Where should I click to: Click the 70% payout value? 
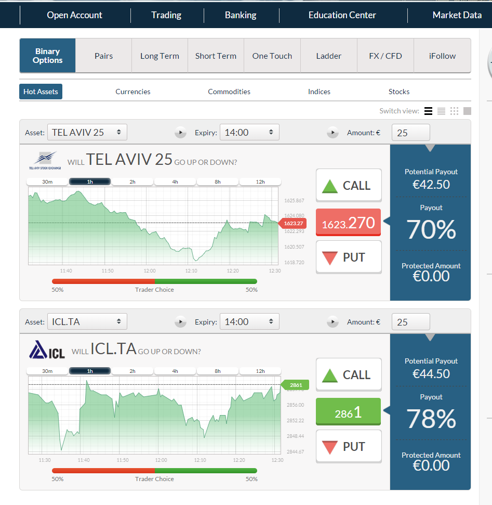pyautogui.click(x=431, y=229)
